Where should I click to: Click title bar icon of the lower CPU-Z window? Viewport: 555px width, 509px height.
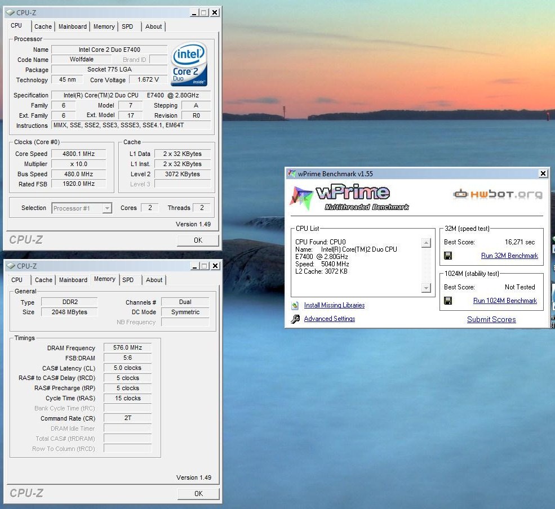(11, 266)
